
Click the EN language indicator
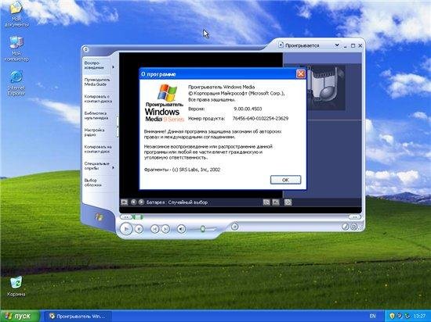coord(372,317)
